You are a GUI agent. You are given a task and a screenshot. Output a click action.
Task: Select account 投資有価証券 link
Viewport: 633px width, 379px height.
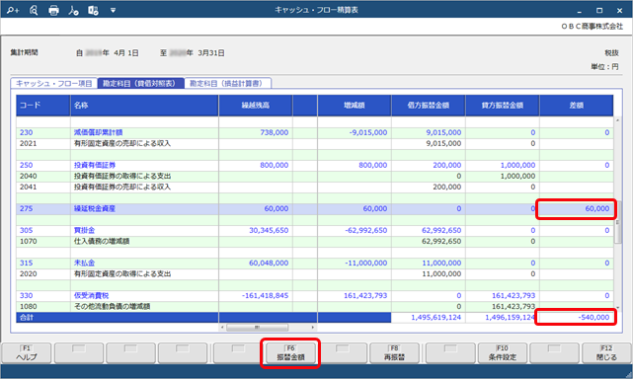95,165
